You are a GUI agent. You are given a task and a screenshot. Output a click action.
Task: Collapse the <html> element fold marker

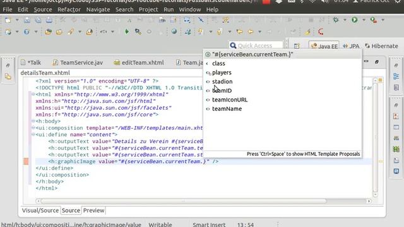coord(33,95)
